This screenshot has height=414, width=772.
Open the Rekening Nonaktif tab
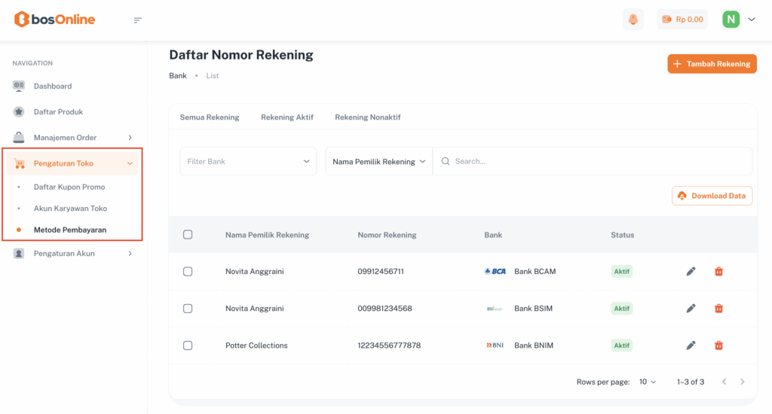(x=367, y=117)
